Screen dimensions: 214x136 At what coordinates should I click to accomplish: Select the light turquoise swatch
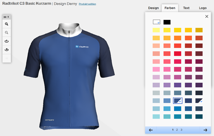(x=156, y=116)
